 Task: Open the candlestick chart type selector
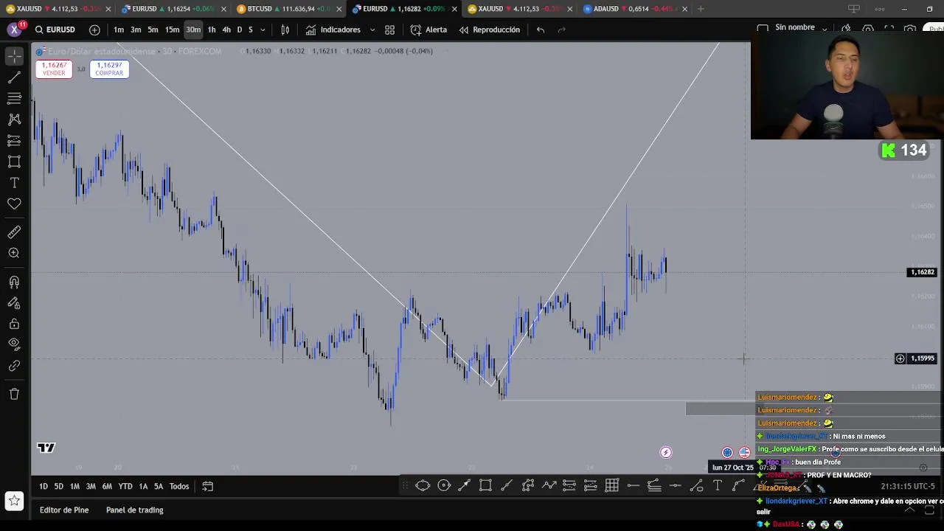click(285, 29)
